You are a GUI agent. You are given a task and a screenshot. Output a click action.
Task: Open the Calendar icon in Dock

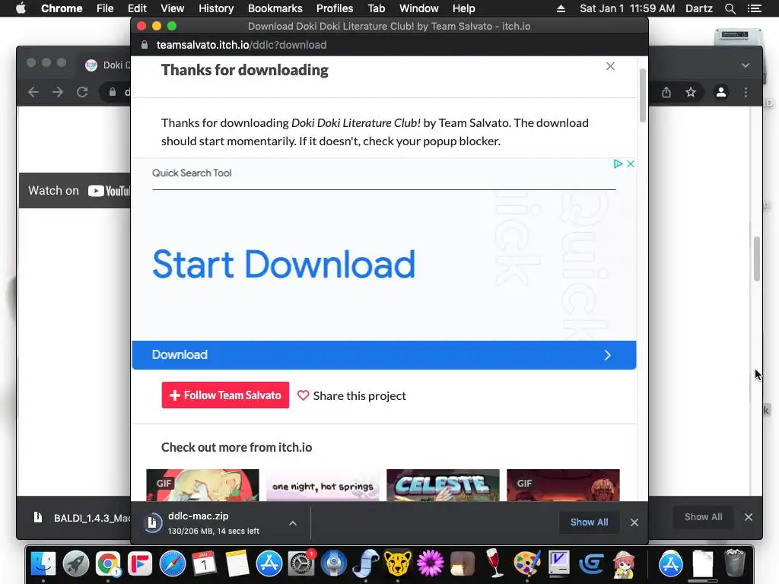click(204, 563)
